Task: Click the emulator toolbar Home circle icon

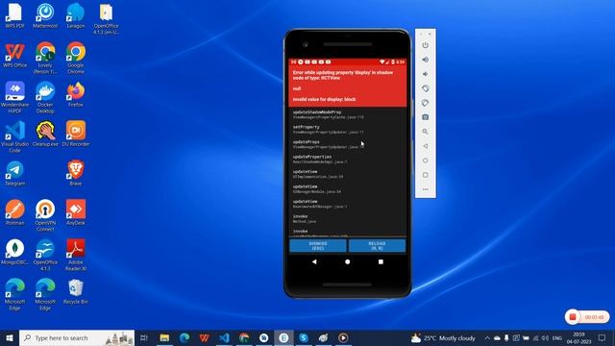Action: [425, 161]
